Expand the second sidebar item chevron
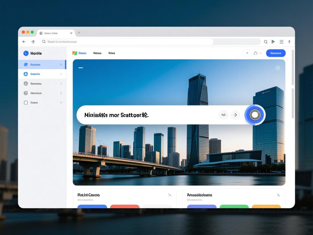Image resolution: width=313 pixels, height=235 pixels. 61,74
